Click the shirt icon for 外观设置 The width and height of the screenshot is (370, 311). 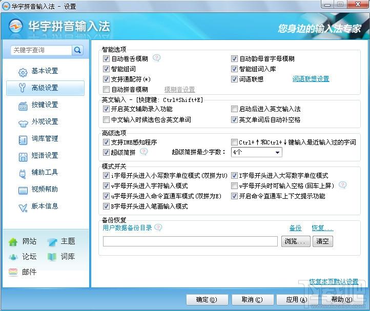coord(23,123)
